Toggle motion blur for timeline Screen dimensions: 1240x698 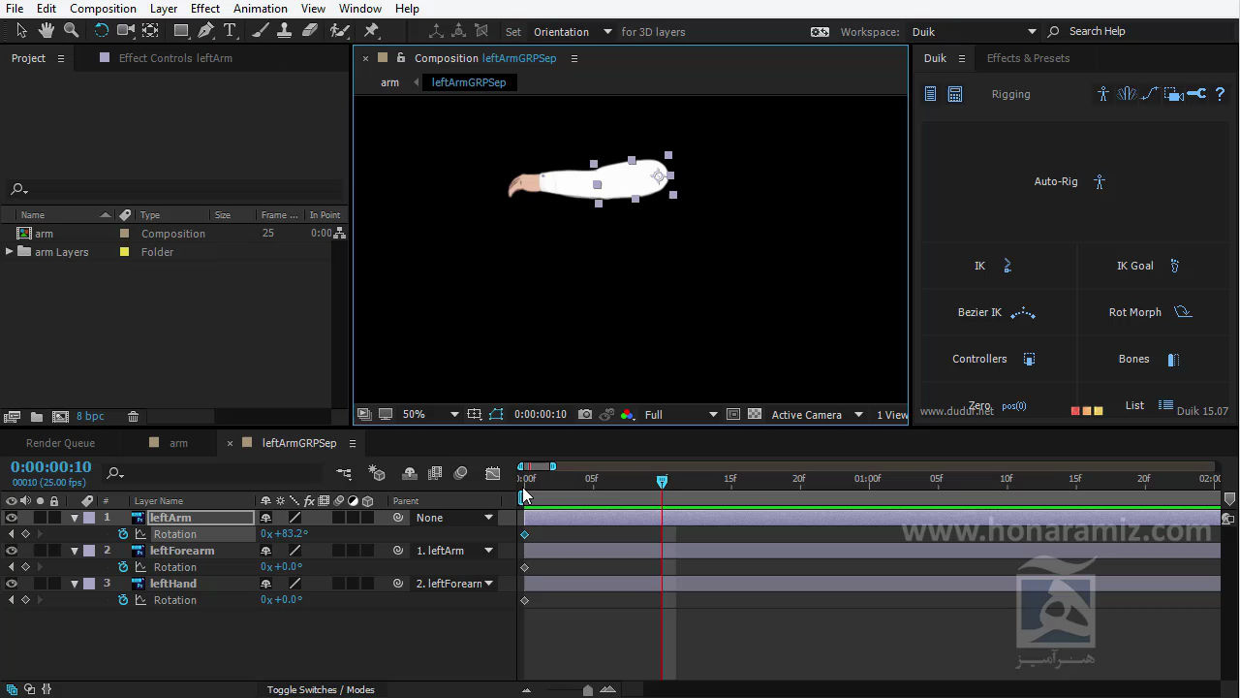click(x=460, y=473)
